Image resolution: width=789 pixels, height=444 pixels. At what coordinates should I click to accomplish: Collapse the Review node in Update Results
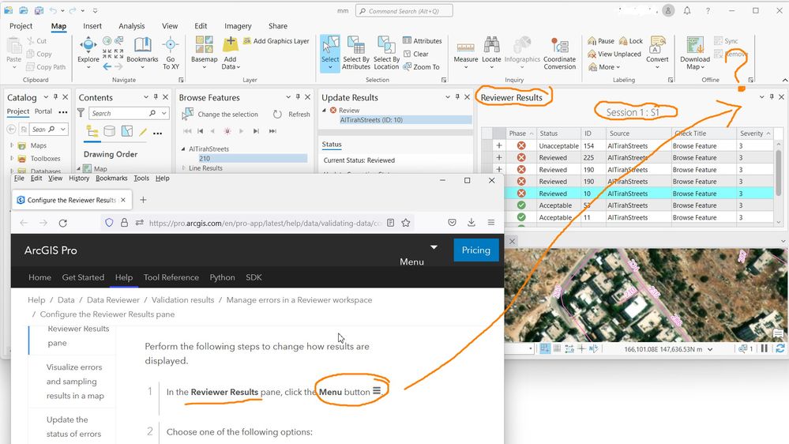click(x=324, y=111)
